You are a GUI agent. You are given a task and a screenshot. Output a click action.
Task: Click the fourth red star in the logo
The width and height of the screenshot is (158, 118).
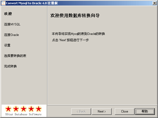[31, 109]
